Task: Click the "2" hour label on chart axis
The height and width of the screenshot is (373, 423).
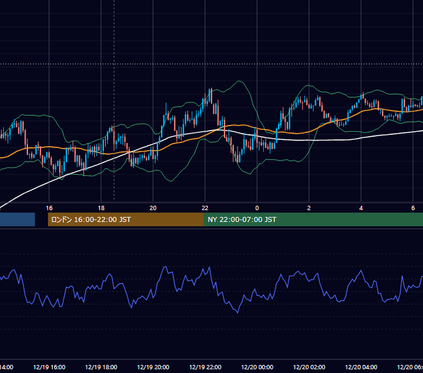Action: pos(309,208)
